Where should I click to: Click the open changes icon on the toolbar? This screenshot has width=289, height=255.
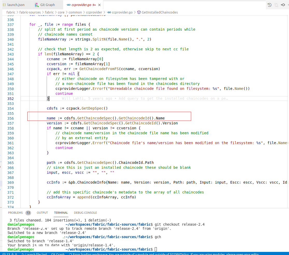point(276,5)
